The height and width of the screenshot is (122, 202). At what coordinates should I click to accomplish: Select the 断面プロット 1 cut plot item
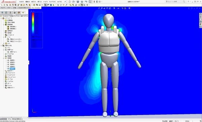click(13, 52)
